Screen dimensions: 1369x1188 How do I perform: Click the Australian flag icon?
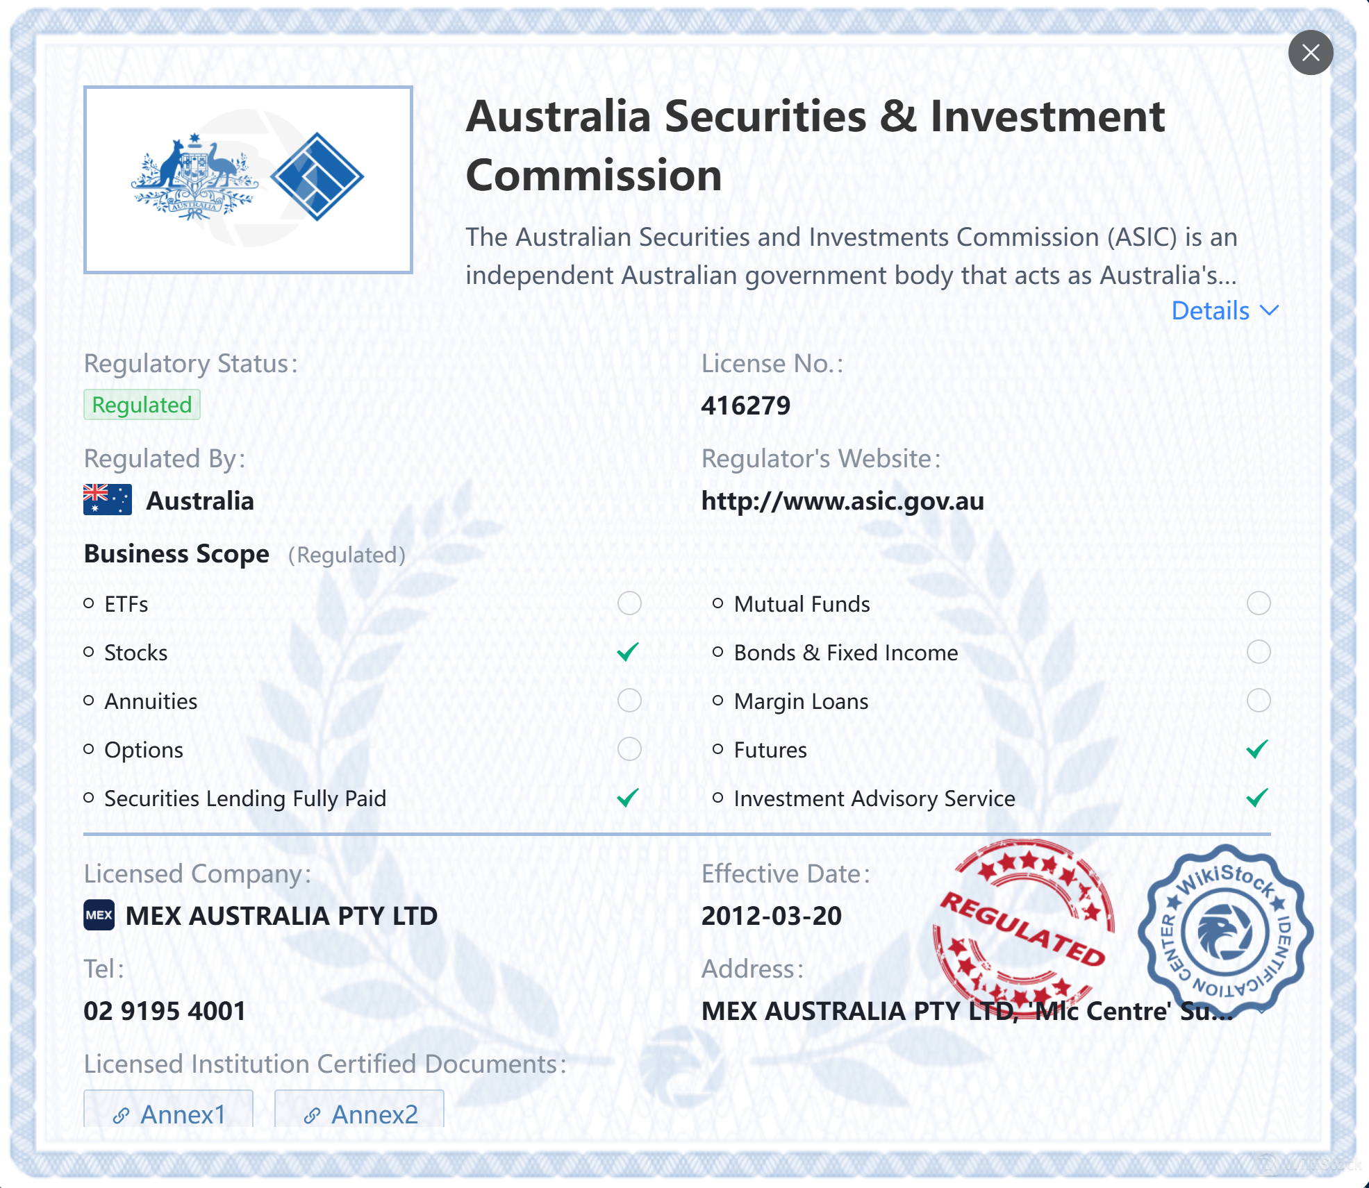pos(107,500)
